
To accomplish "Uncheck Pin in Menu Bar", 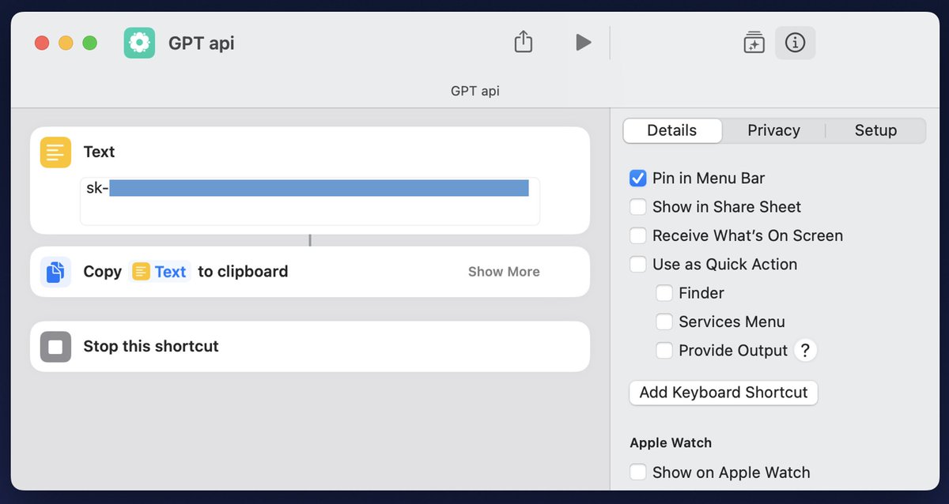I will (638, 179).
